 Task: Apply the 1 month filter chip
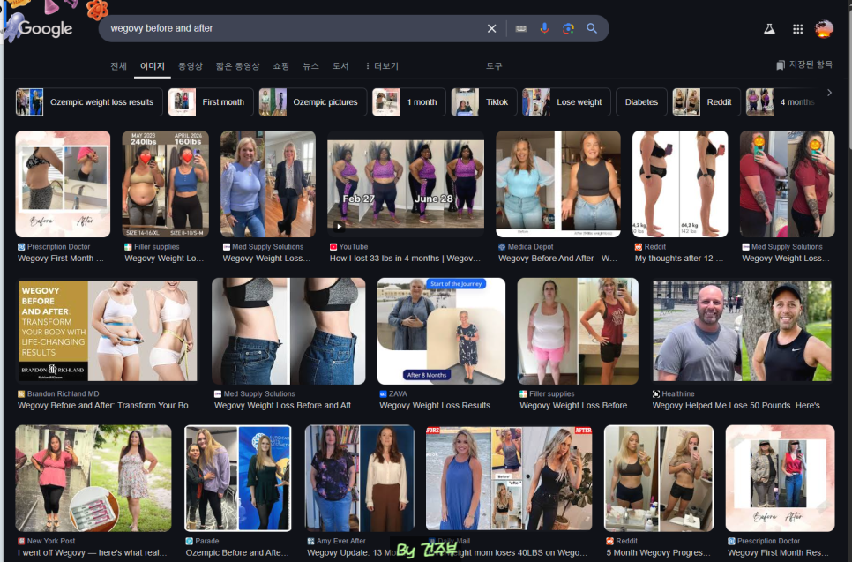click(409, 102)
